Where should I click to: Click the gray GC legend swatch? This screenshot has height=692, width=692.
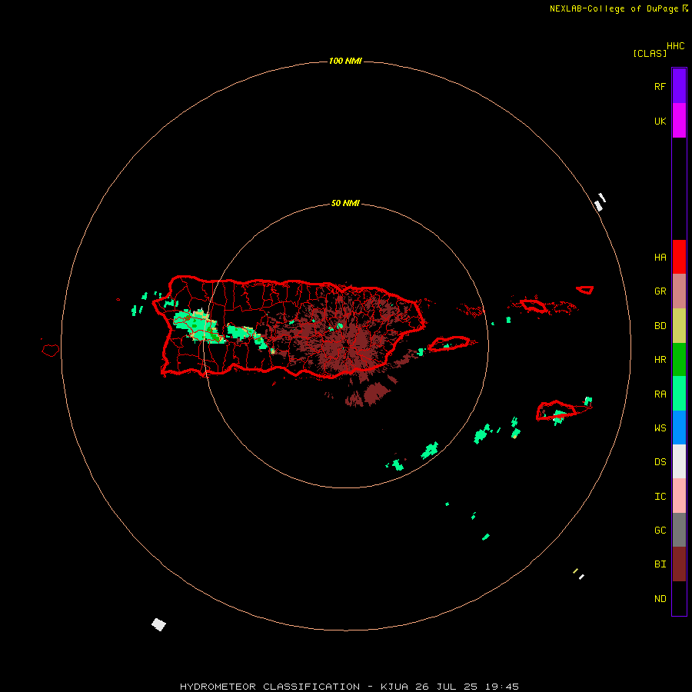(x=679, y=530)
